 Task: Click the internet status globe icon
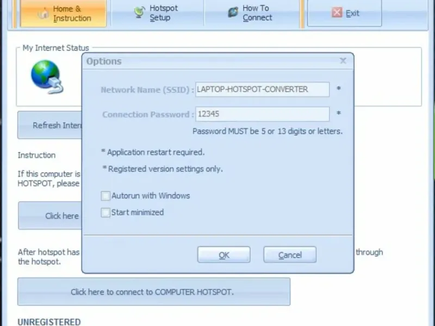(x=47, y=77)
